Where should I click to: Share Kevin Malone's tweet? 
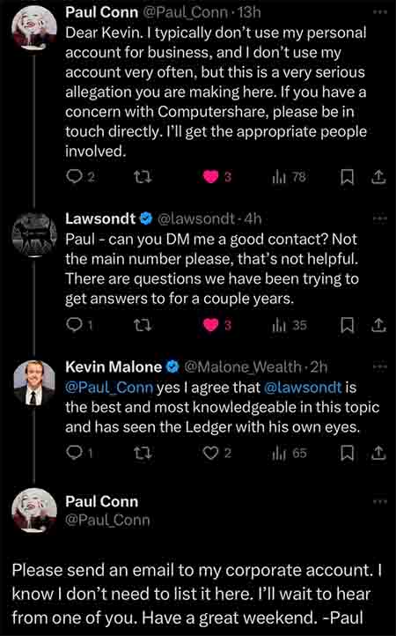pyautogui.click(x=378, y=453)
